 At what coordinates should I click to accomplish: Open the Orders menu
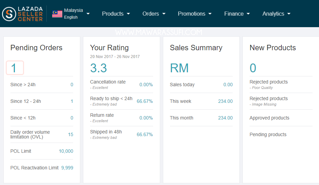[154, 14]
